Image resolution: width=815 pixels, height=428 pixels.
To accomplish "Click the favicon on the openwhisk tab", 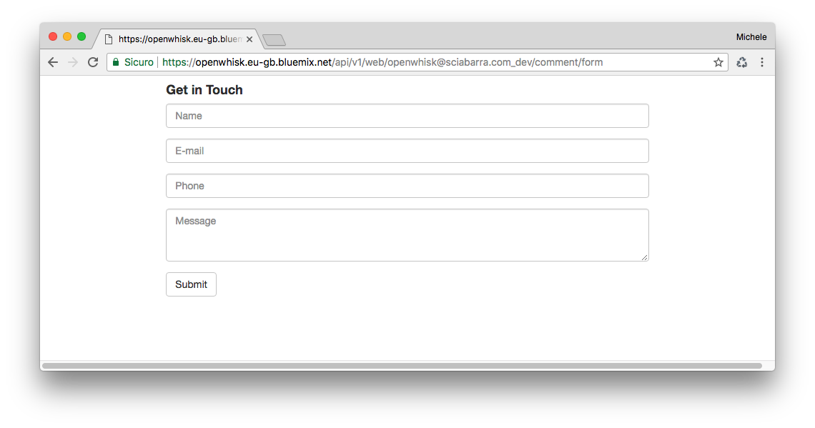I will (x=108, y=39).
